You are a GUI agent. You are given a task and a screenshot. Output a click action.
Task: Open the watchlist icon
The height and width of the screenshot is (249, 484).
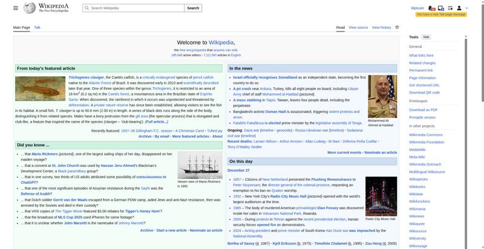click(450, 8)
